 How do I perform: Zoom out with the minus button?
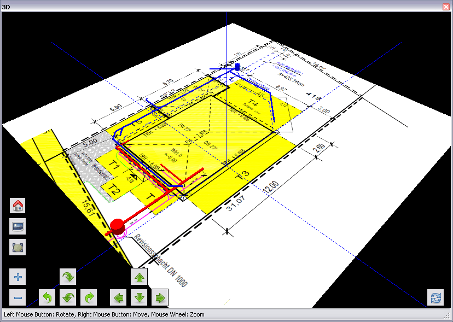tap(18, 298)
